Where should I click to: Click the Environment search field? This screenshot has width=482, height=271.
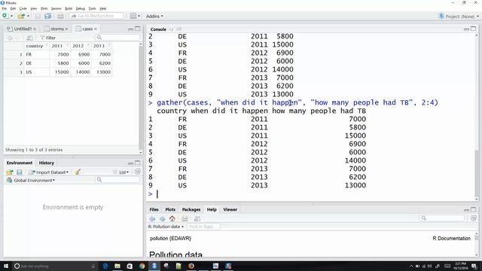(117, 179)
